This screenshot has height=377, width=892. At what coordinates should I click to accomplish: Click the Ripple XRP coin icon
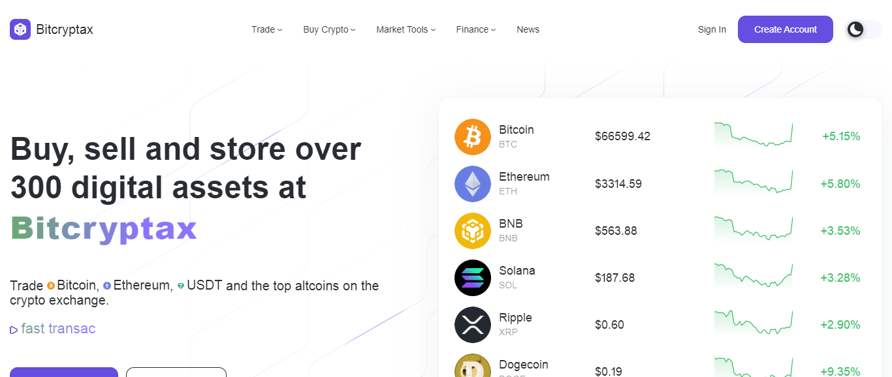click(x=472, y=324)
